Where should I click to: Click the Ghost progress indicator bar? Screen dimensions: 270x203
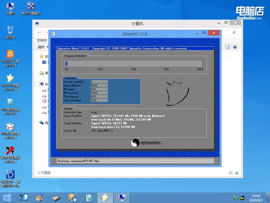tap(133, 64)
